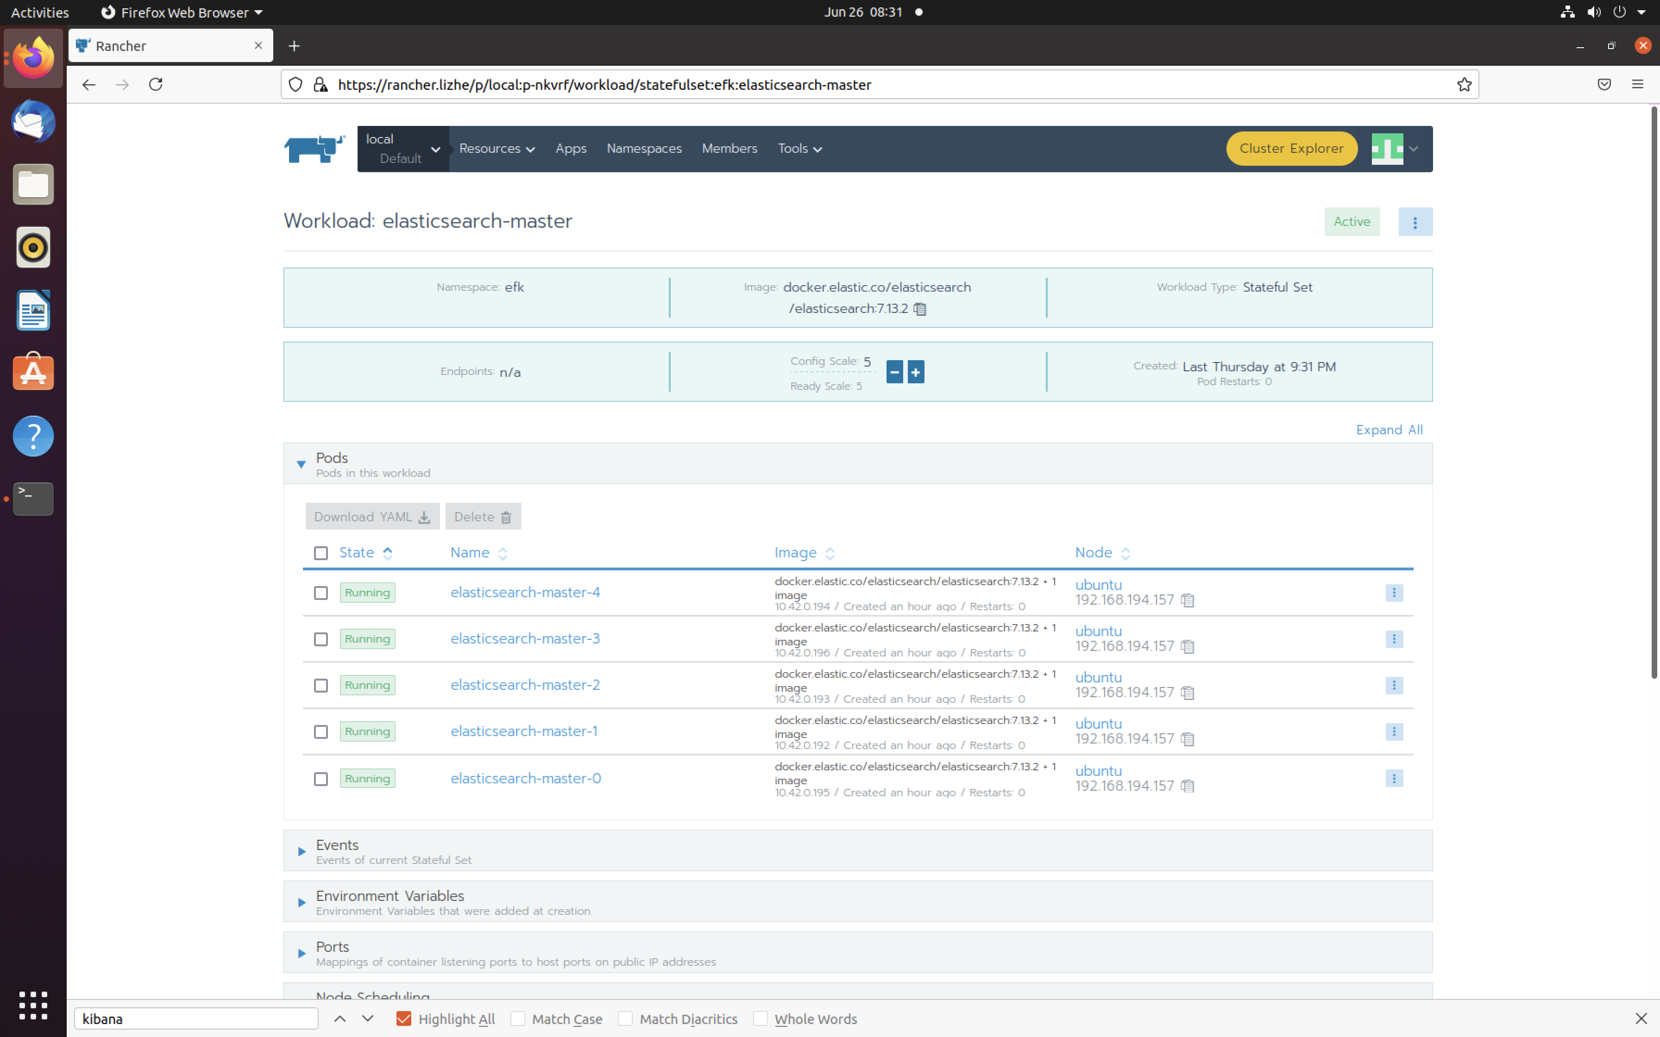1660x1037 pixels.
Task: Launch LibreOffice Writer from dock
Action: (33, 310)
